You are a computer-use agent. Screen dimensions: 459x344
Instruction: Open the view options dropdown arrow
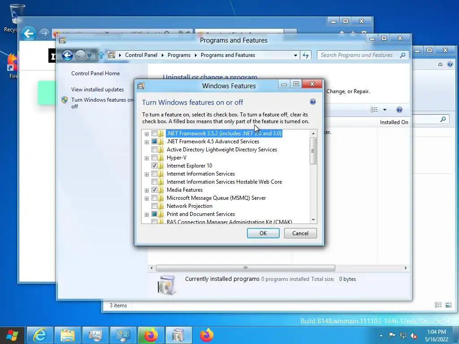pos(385,110)
